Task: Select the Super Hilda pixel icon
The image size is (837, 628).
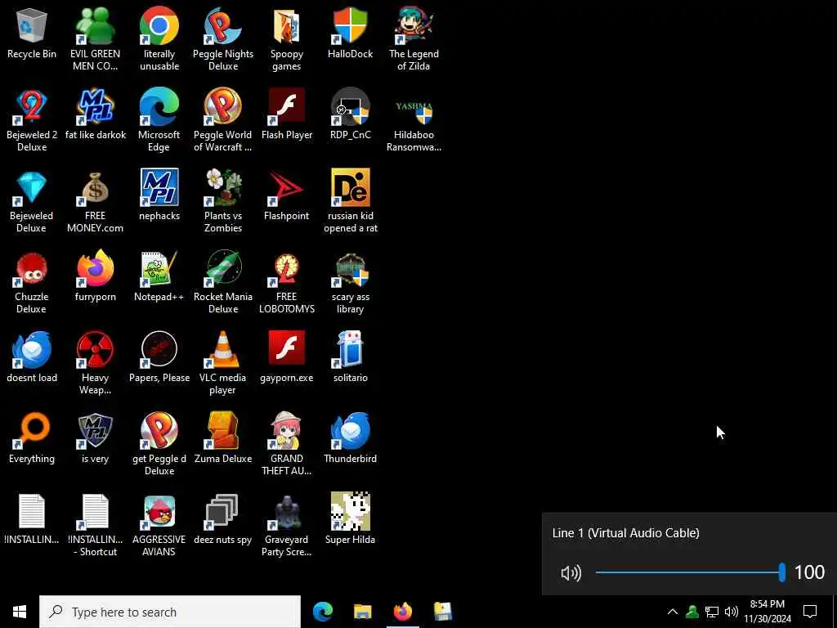Action: (x=350, y=519)
